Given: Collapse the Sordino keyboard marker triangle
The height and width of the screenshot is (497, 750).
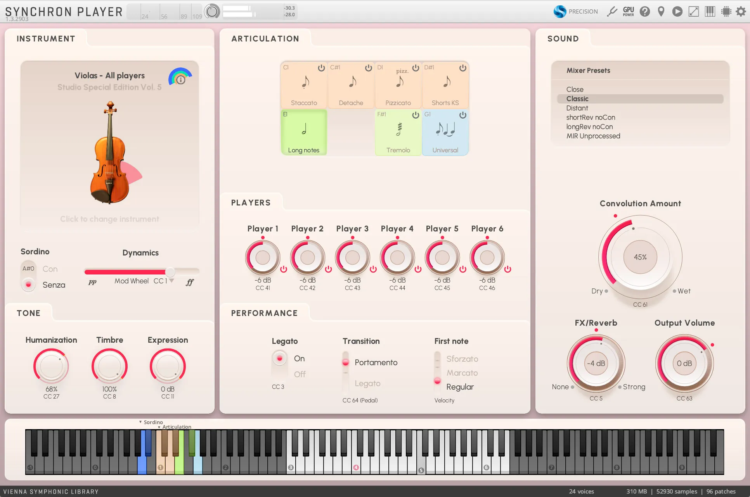Looking at the screenshot, I should pos(140,422).
